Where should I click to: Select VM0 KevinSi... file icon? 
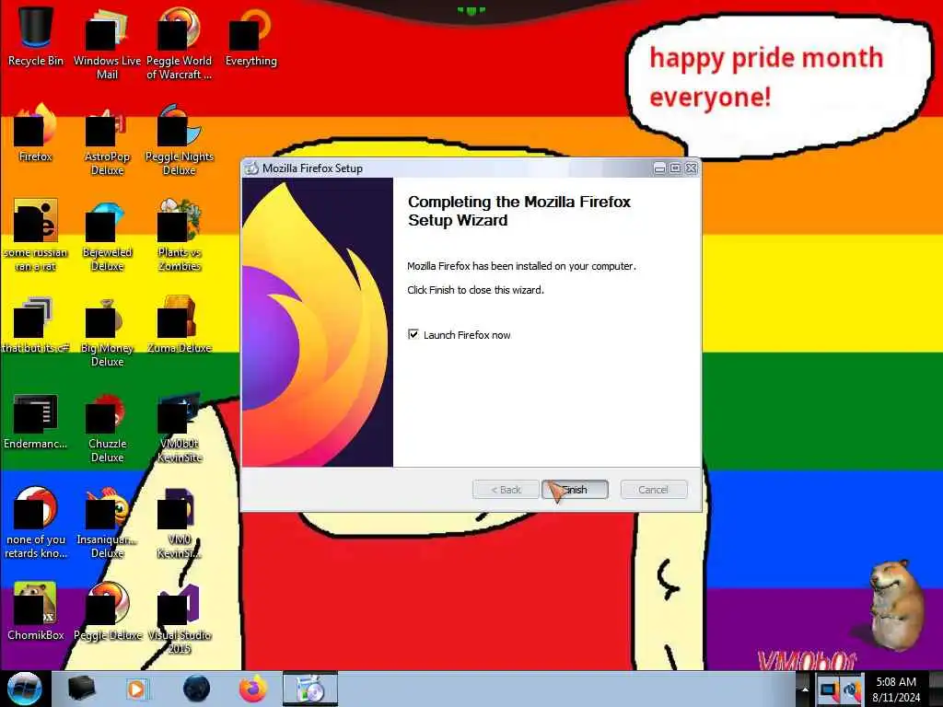[x=180, y=523]
